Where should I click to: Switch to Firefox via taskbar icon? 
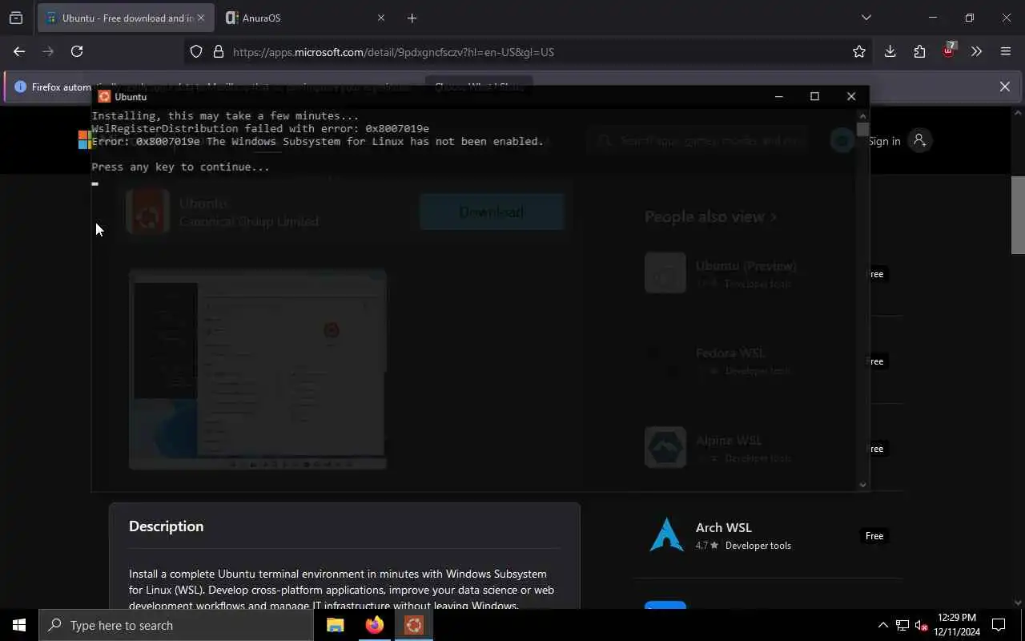tap(375, 625)
